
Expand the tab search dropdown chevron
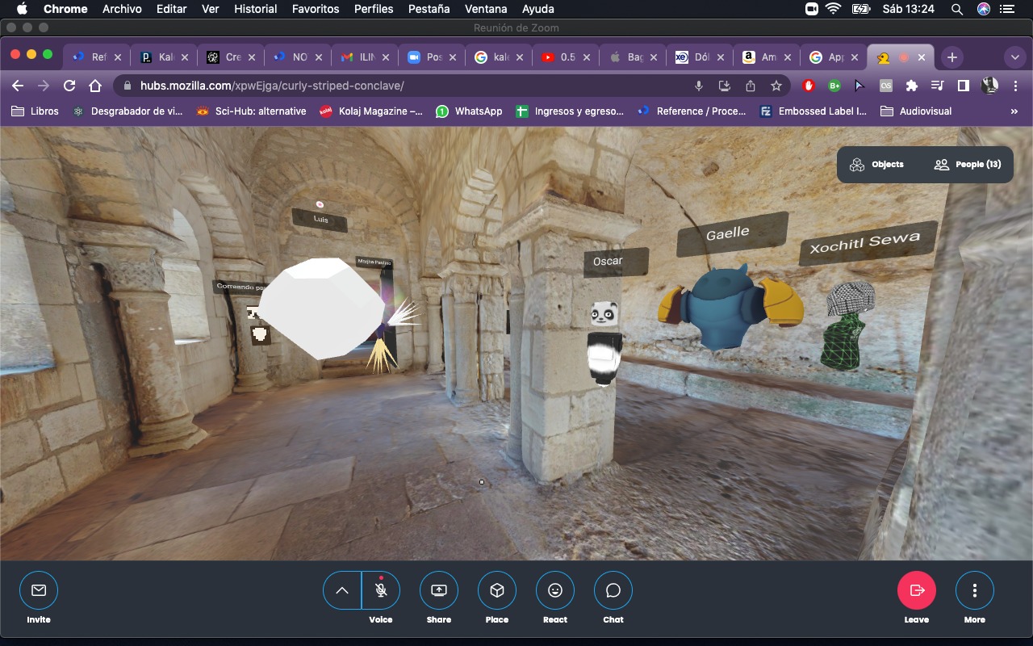[x=1014, y=57]
